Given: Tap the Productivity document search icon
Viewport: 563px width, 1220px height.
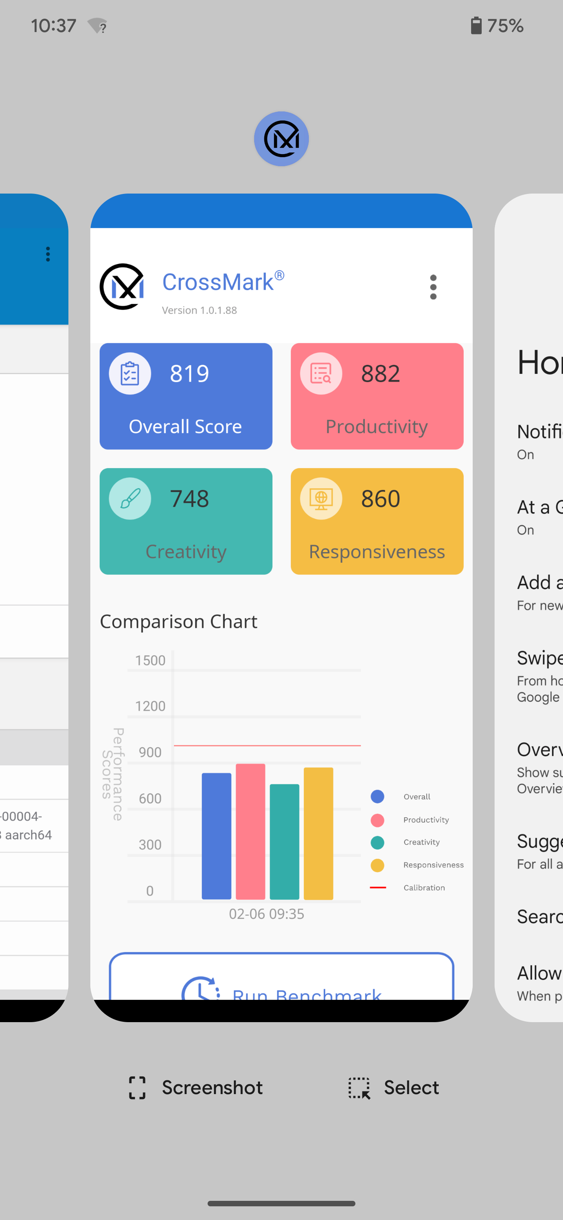Looking at the screenshot, I should pos(321,373).
